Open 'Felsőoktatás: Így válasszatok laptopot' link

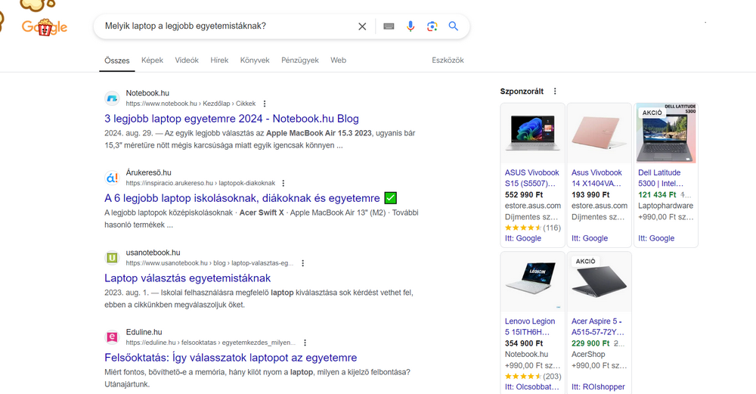point(231,358)
